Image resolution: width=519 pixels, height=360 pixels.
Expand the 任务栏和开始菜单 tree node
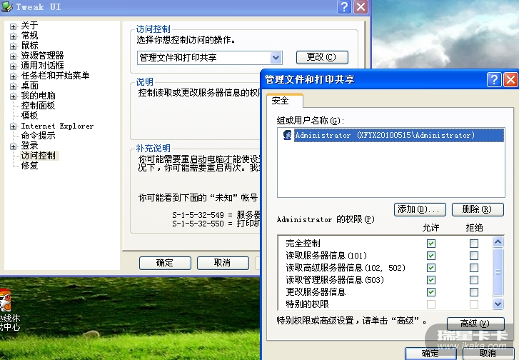point(13,76)
